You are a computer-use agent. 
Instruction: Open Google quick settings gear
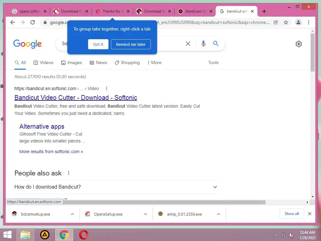coord(299,44)
